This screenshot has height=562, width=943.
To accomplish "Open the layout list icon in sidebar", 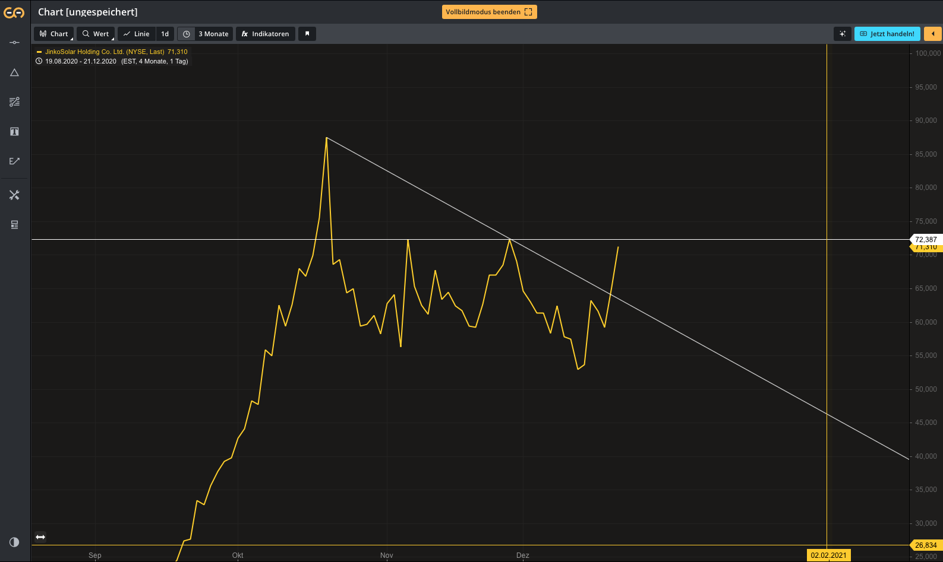I will [x=14, y=225].
